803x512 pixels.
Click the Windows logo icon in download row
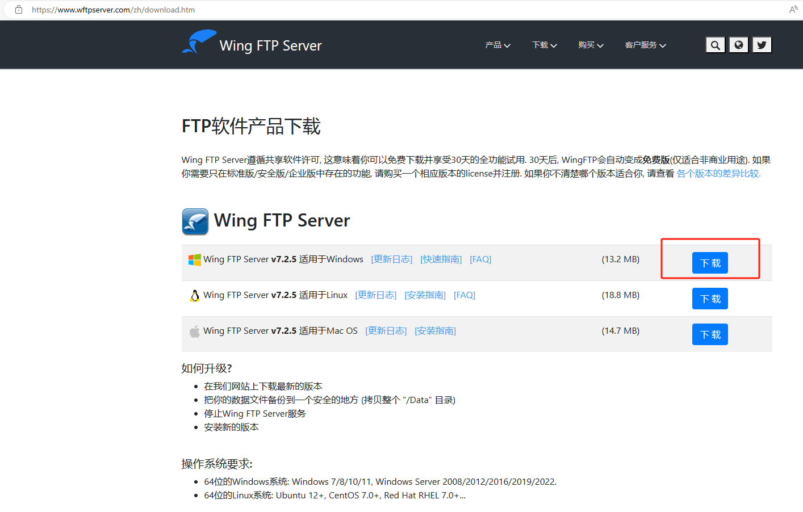(x=195, y=259)
